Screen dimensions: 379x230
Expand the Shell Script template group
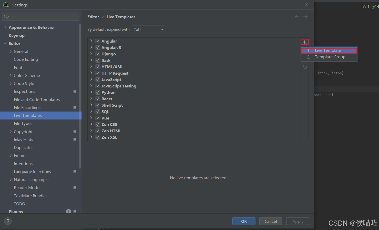click(91, 105)
